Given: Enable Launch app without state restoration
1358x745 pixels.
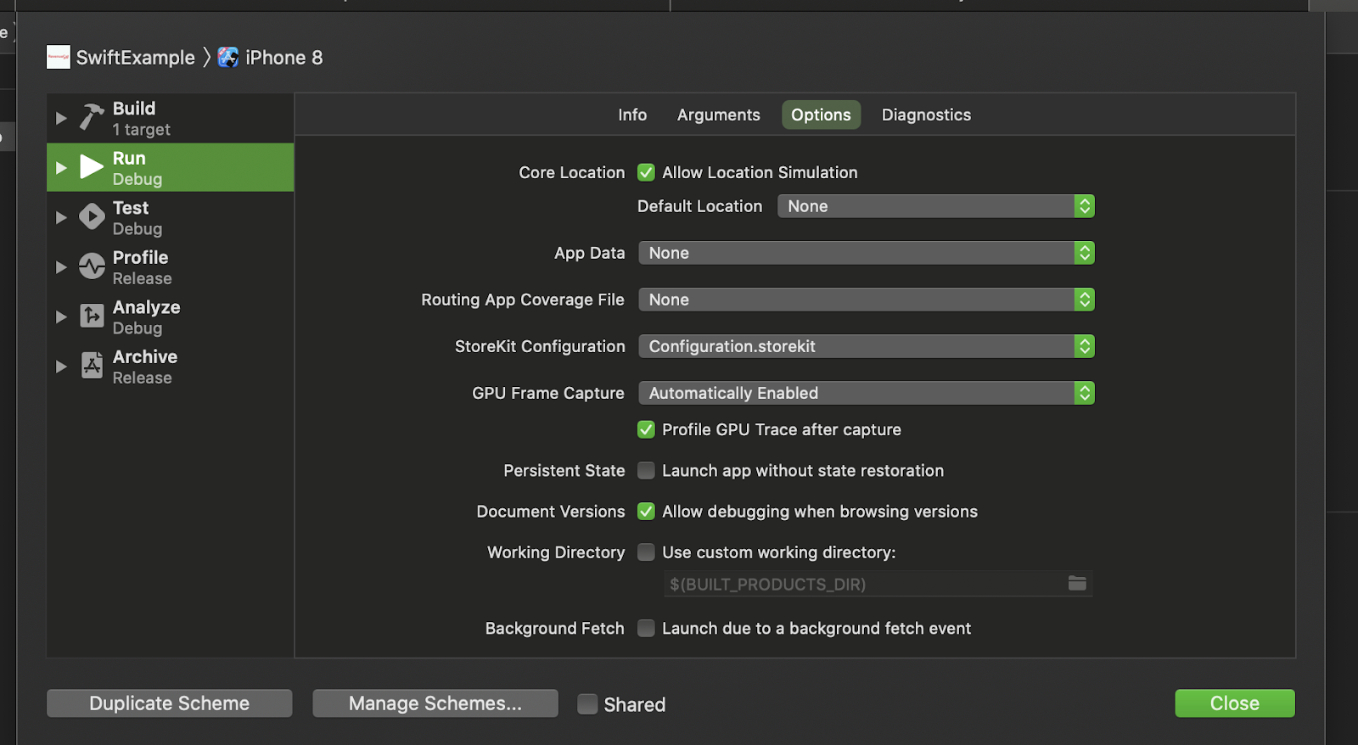Looking at the screenshot, I should click(646, 470).
